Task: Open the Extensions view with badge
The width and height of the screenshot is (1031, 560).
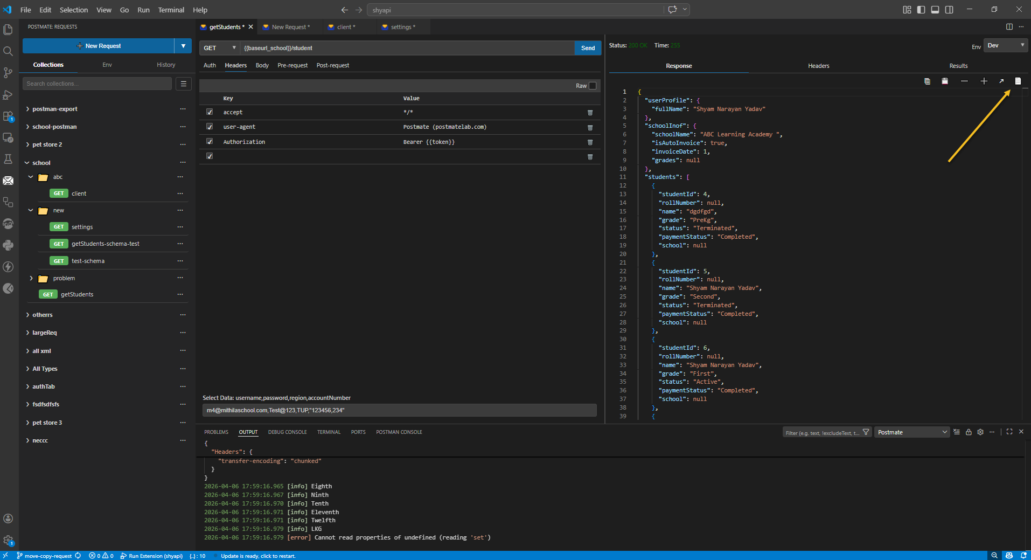Action: coord(8,116)
